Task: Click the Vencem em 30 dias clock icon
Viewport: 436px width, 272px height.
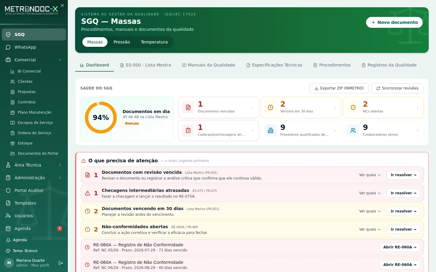Action: coord(271,107)
